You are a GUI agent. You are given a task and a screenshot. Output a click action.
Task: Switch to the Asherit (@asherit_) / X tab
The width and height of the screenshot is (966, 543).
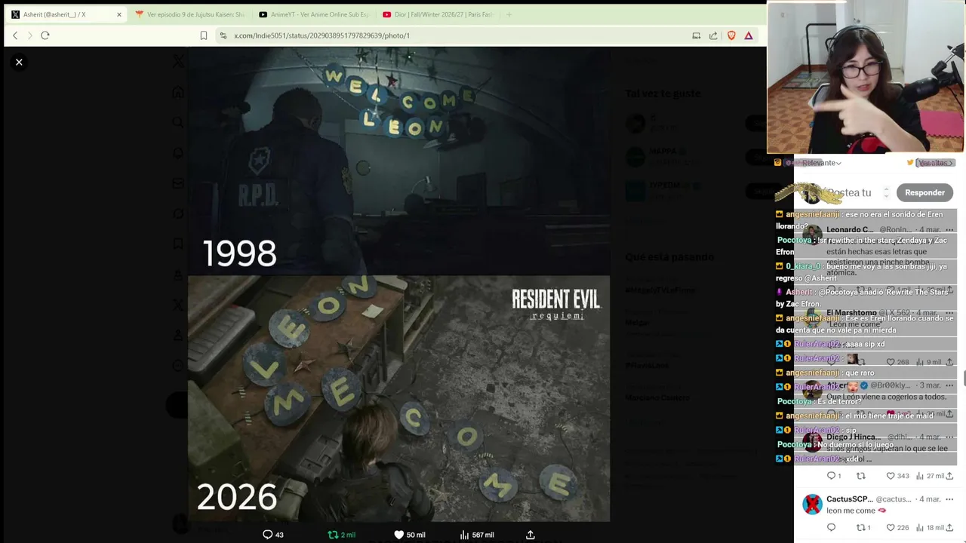click(x=66, y=14)
